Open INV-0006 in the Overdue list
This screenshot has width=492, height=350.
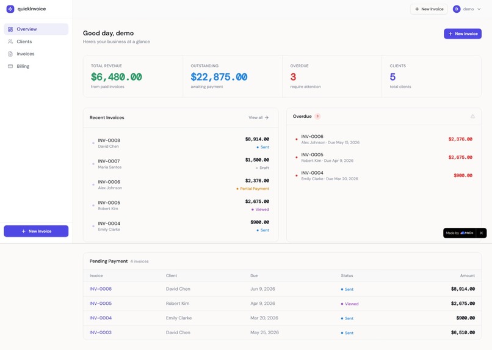pyautogui.click(x=384, y=139)
